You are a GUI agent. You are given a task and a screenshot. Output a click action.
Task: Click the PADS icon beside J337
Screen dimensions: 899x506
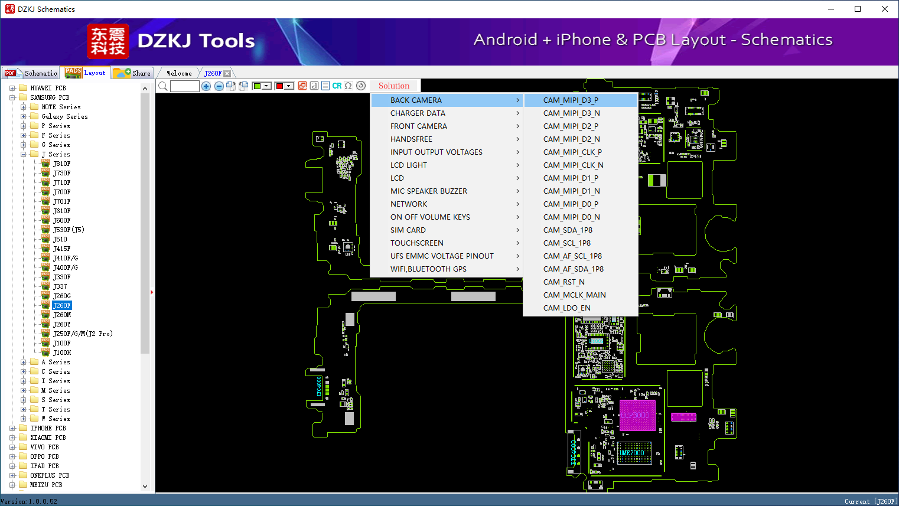(x=45, y=286)
